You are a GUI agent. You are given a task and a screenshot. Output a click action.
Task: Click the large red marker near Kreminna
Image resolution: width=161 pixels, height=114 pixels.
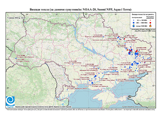pyautogui.click(x=137, y=51)
